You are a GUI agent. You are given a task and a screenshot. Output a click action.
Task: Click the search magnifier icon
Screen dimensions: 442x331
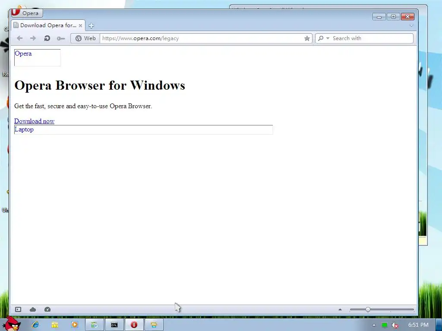pyautogui.click(x=321, y=38)
